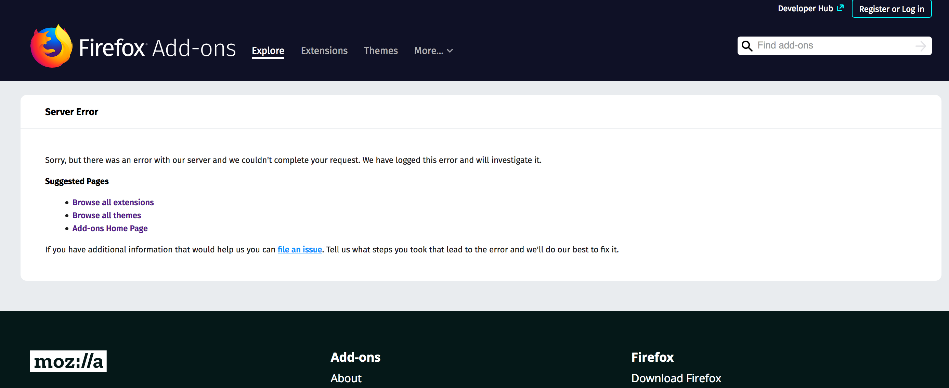Open the Extensions tab
The width and height of the screenshot is (949, 388).
[x=324, y=51]
